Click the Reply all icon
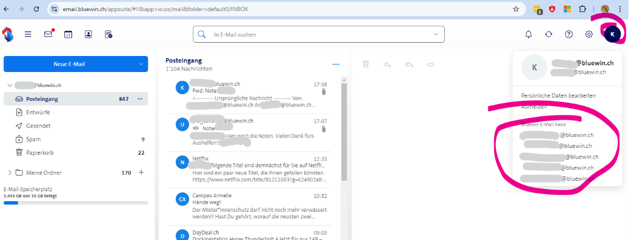 coord(409,64)
